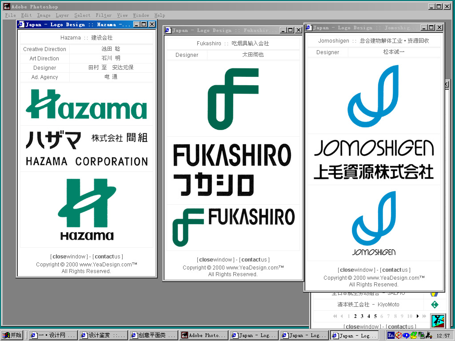Image resolution: width=455 pixels, height=341 pixels.
Task: Open the Filter menu
Action: pyautogui.click(x=104, y=16)
